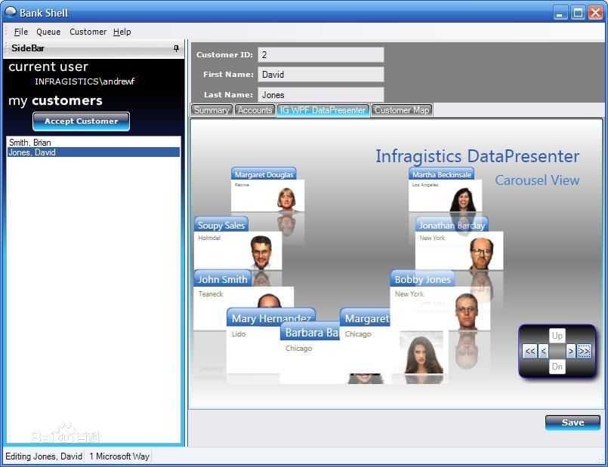The height and width of the screenshot is (467, 608).
Task: Open the Queue menu
Action: click(x=48, y=32)
